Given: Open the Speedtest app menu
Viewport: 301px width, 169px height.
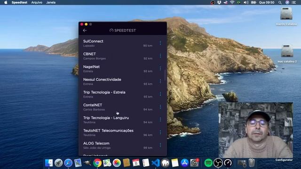Looking at the screenshot, I should tap(19, 2).
